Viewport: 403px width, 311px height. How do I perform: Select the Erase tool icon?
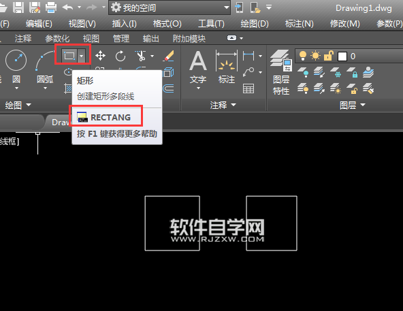[x=169, y=56]
